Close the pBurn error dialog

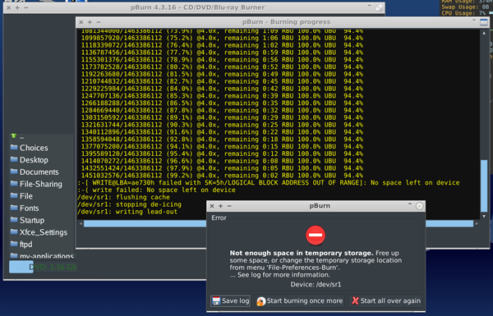212,206
